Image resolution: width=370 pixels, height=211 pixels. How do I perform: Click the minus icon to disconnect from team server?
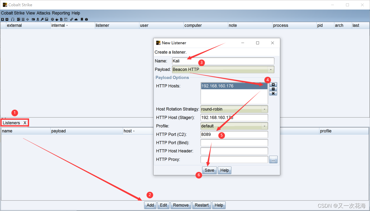tap(7, 20)
